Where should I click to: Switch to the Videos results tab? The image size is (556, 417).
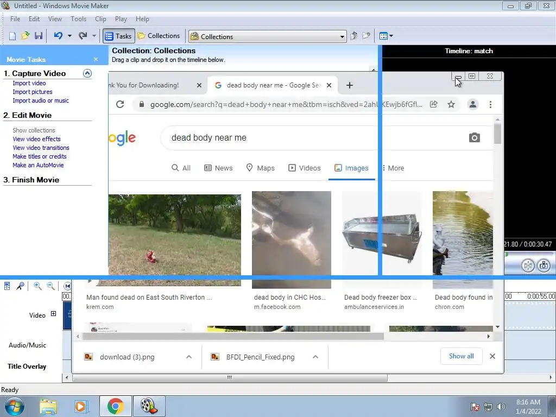click(304, 168)
